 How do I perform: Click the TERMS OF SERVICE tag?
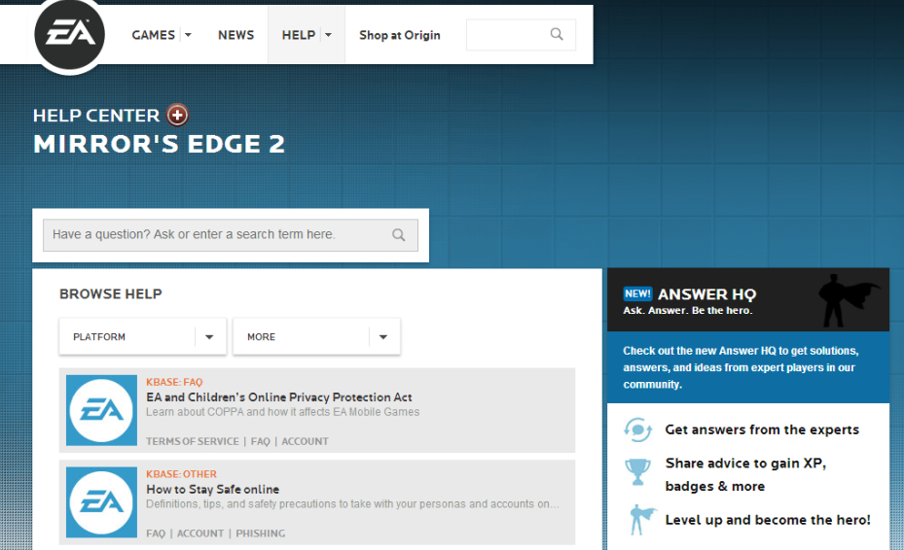coord(192,441)
